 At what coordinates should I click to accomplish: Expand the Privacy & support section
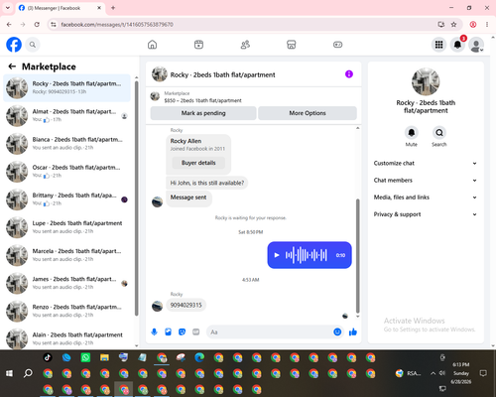(426, 214)
